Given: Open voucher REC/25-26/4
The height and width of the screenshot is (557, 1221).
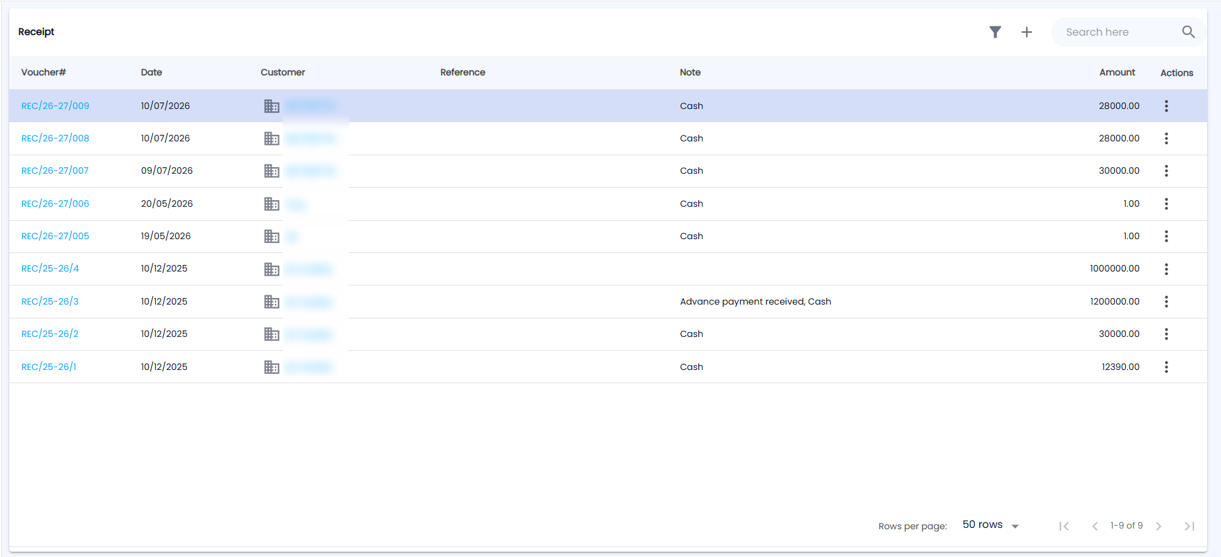Looking at the screenshot, I should (x=50, y=268).
